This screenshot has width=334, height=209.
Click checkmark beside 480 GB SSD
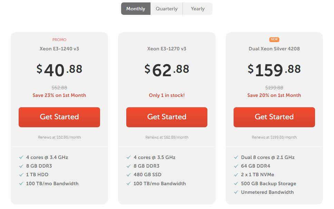[x=129, y=175]
